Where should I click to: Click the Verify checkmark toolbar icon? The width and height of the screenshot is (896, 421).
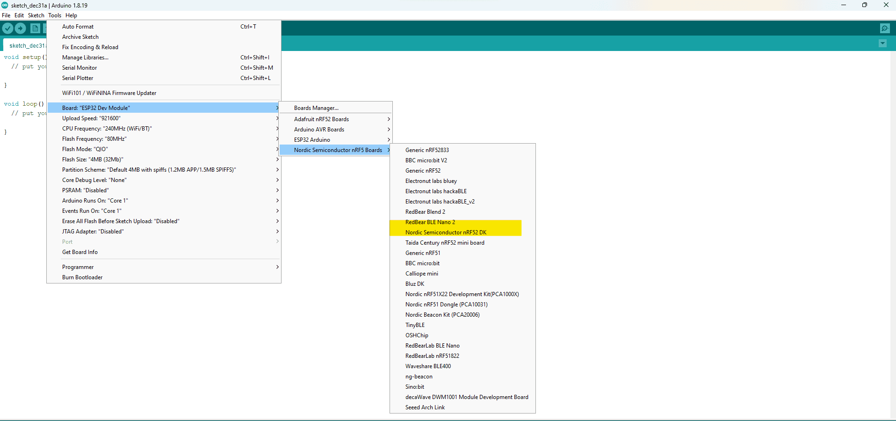tap(7, 29)
